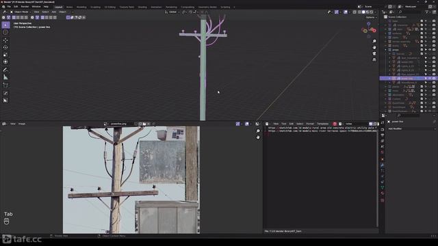The width and height of the screenshot is (438, 246).
Task: Switch to the Shading workspace tab
Action: tap(142, 7)
